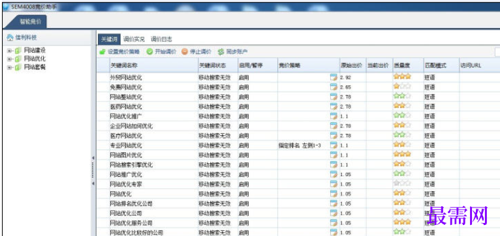The width and height of the screenshot is (500, 236).
Task: Sync the account with 同步账户
Action: pos(232,52)
